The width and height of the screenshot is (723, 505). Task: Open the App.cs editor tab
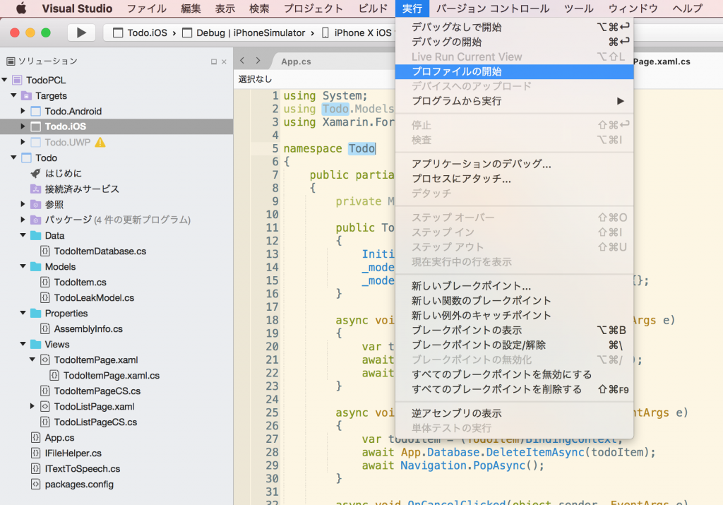tap(296, 61)
